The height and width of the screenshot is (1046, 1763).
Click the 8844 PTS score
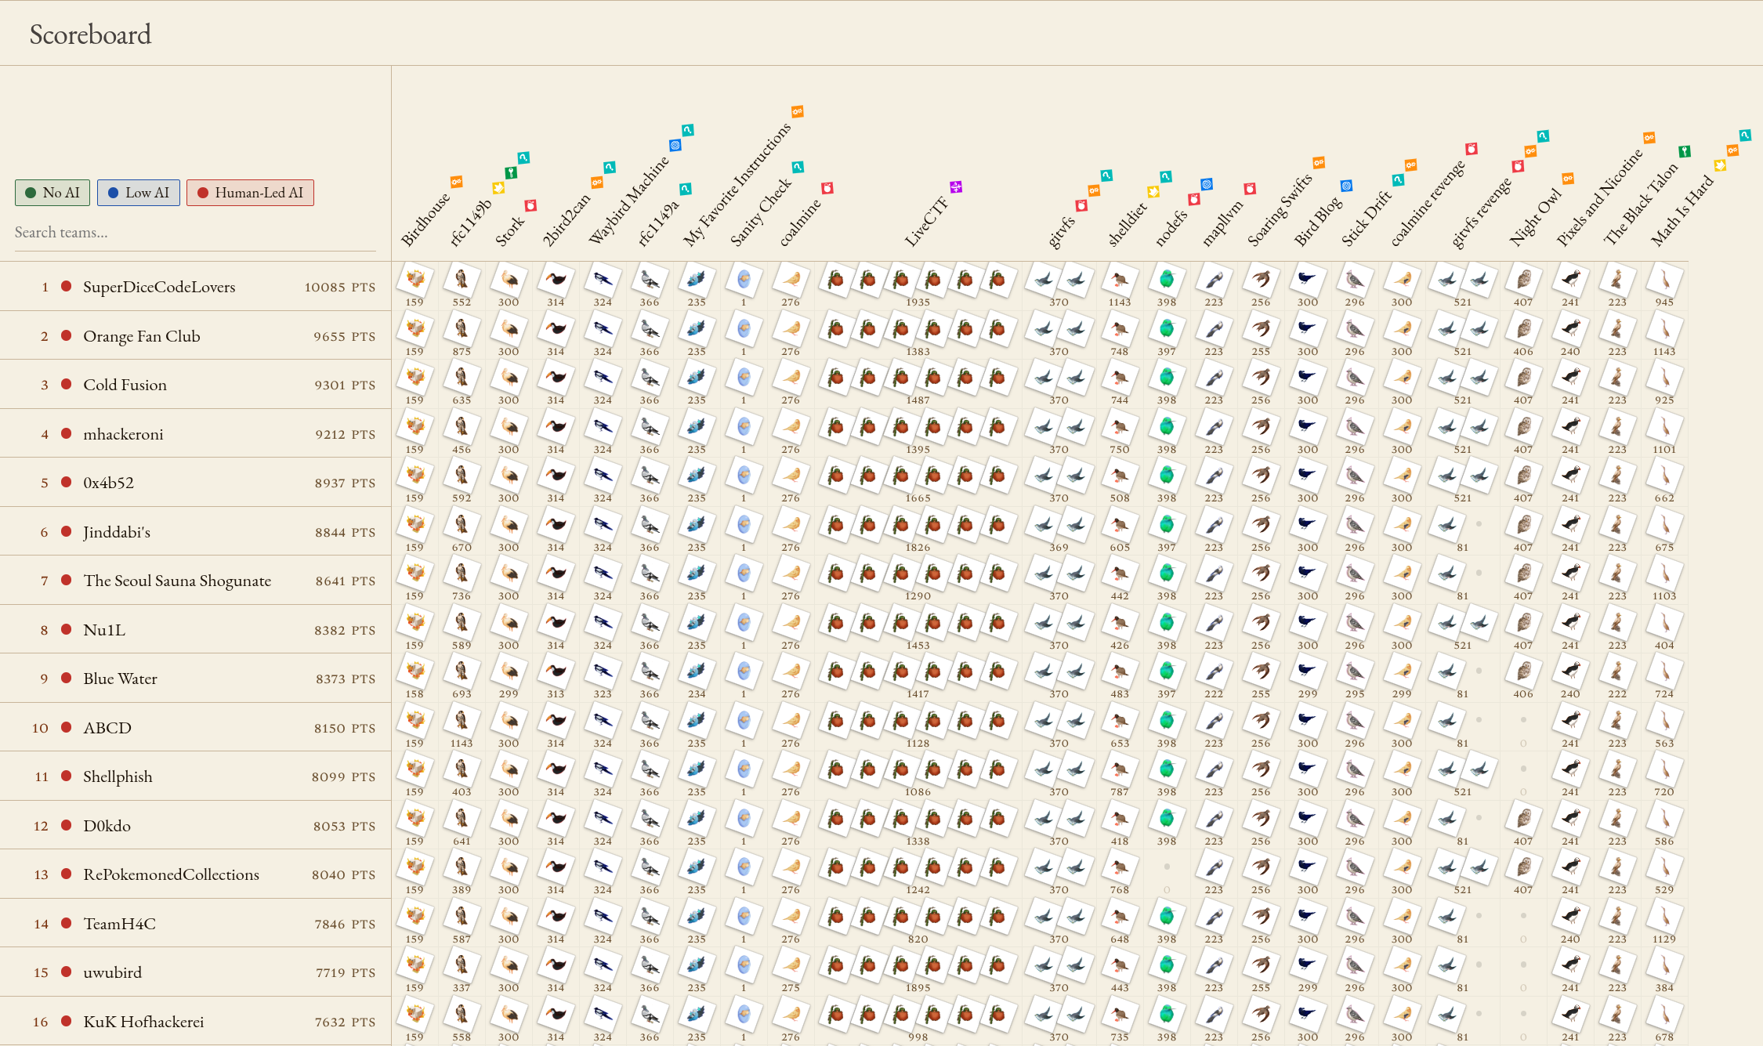click(x=345, y=532)
